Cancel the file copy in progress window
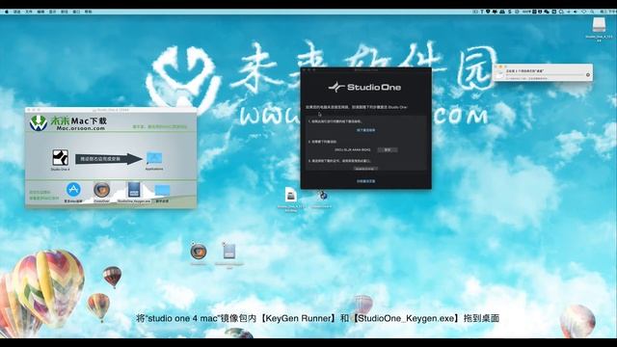This screenshot has height=347, width=617. 588,75
